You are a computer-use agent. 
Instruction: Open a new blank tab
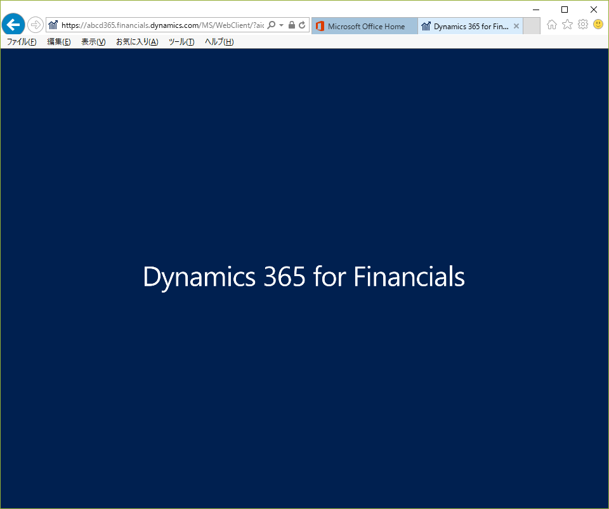point(532,26)
